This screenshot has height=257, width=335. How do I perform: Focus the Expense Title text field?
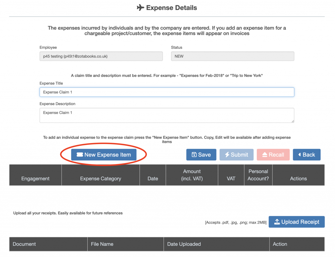click(167, 92)
